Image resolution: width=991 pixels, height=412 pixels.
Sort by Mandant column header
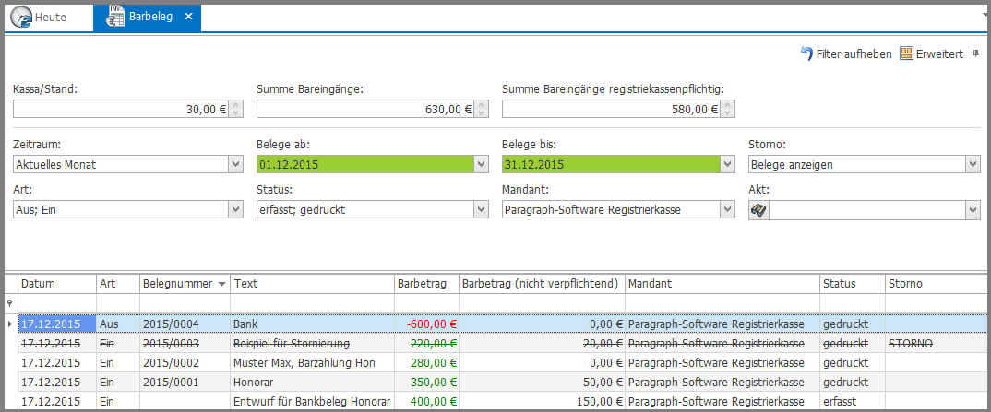coord(722,284)
